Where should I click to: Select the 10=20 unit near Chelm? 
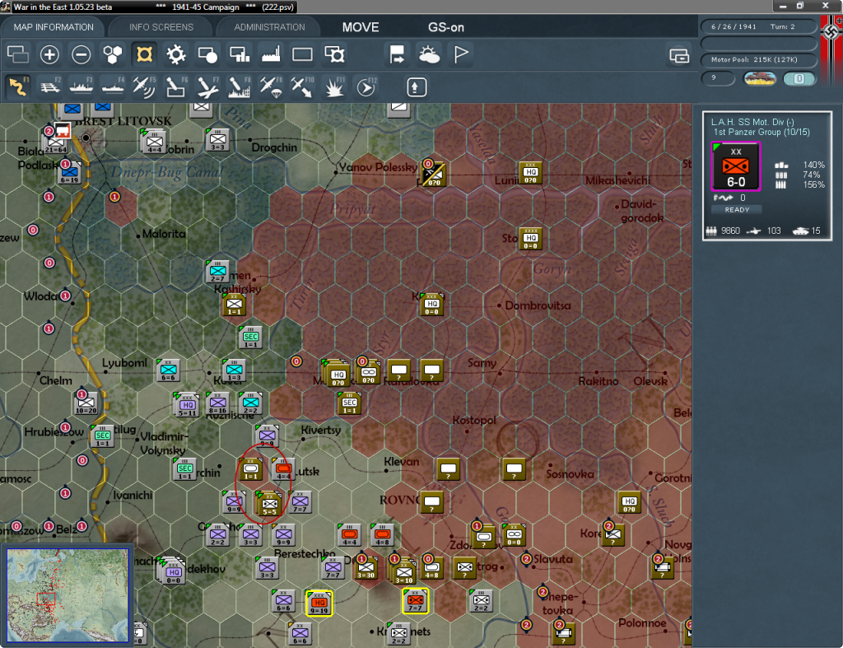point(86,403)
